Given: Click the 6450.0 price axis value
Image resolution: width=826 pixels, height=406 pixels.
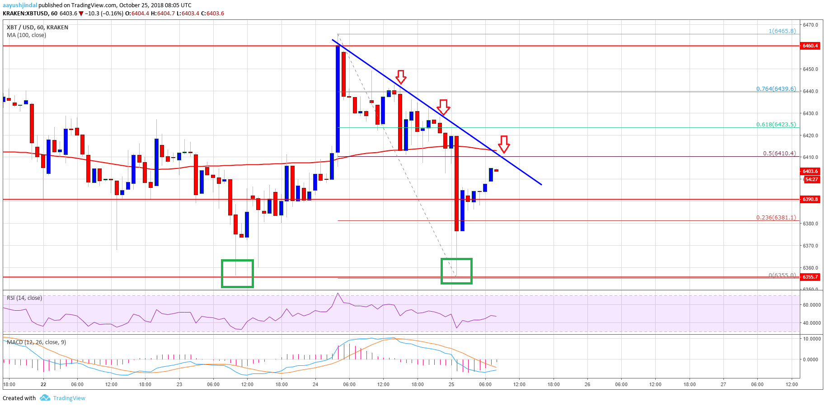Looking at the screenshot, I should (x=811, y=69).
